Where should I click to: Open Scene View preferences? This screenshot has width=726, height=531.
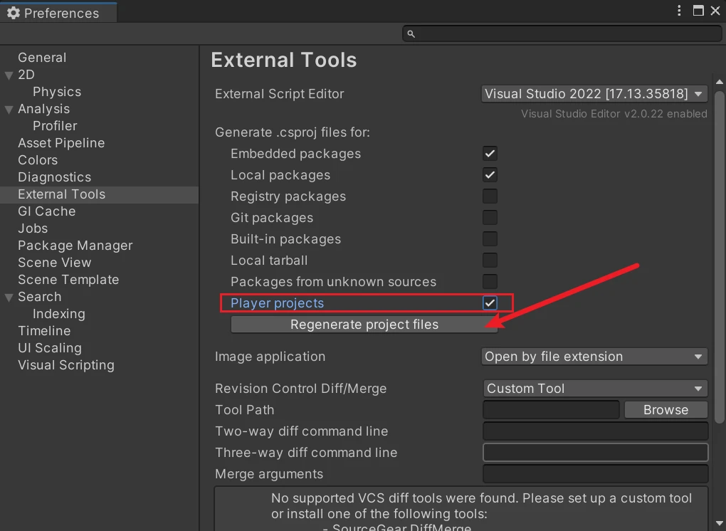(55, 263)
